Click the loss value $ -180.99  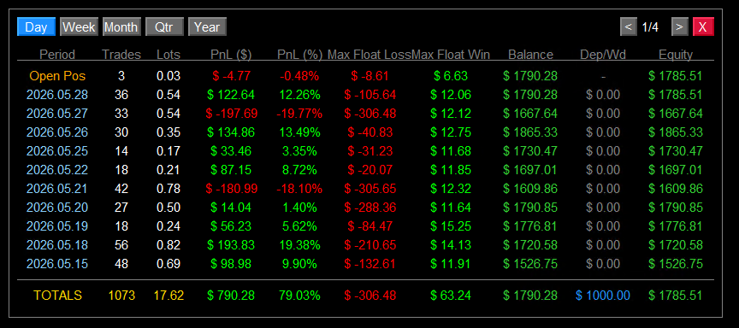(x=231, y=189)
